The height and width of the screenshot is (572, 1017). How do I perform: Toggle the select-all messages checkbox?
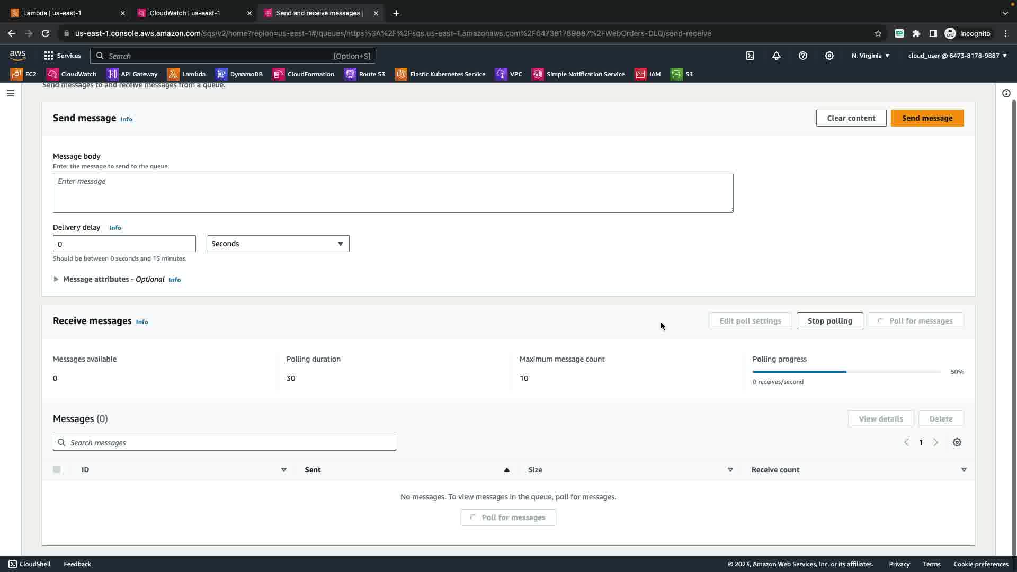(x=57, y=470)
